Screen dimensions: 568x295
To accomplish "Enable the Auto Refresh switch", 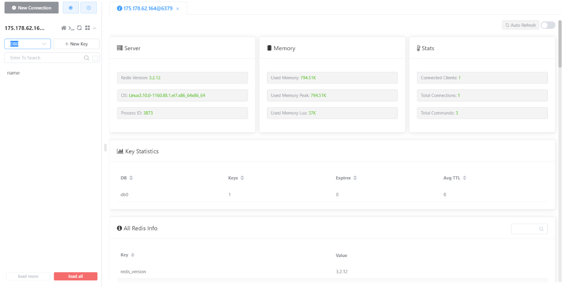I will click(x=548, y=25).
